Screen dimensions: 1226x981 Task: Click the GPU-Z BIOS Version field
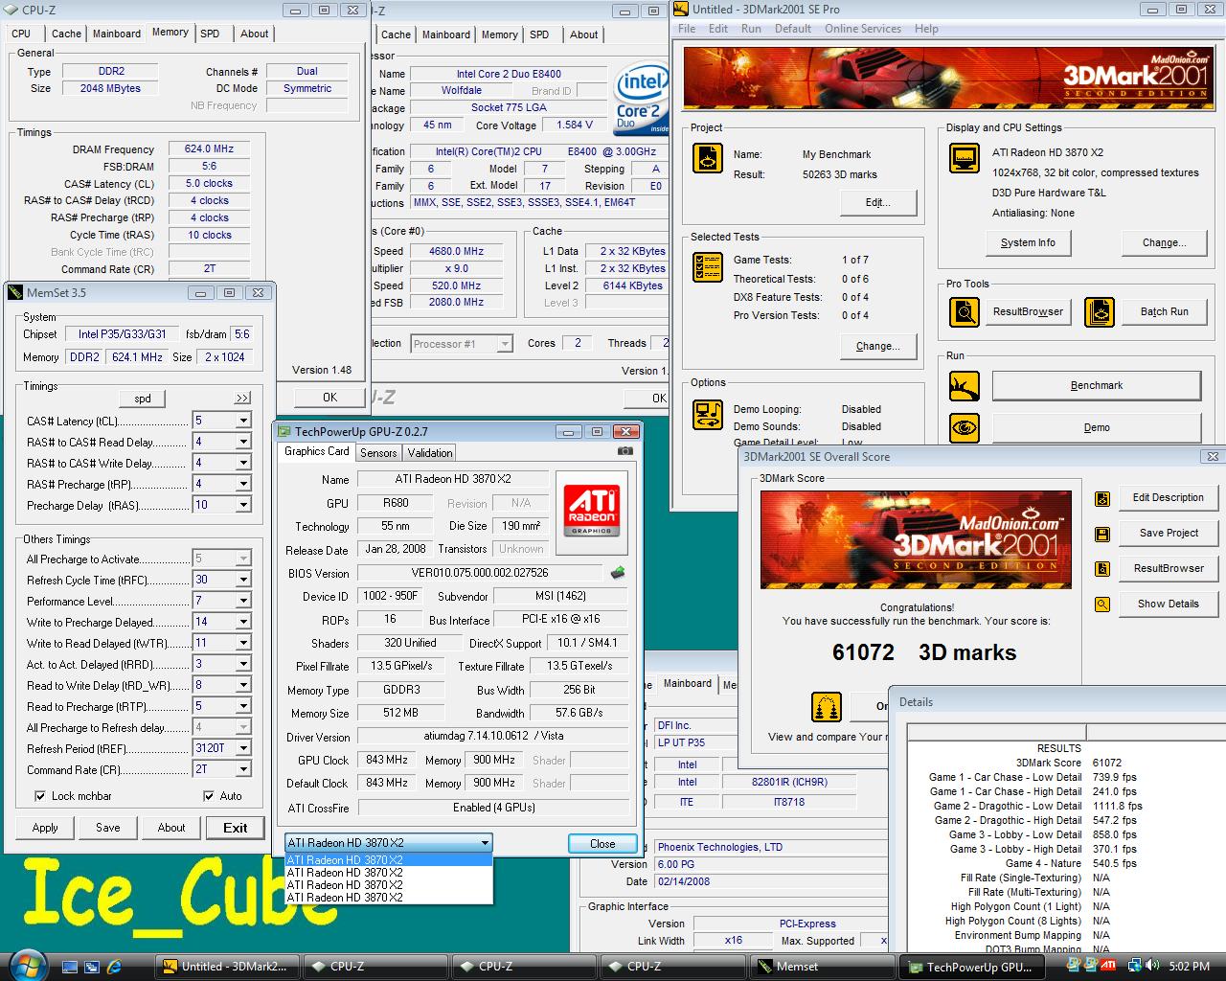[x=481, y=573]
